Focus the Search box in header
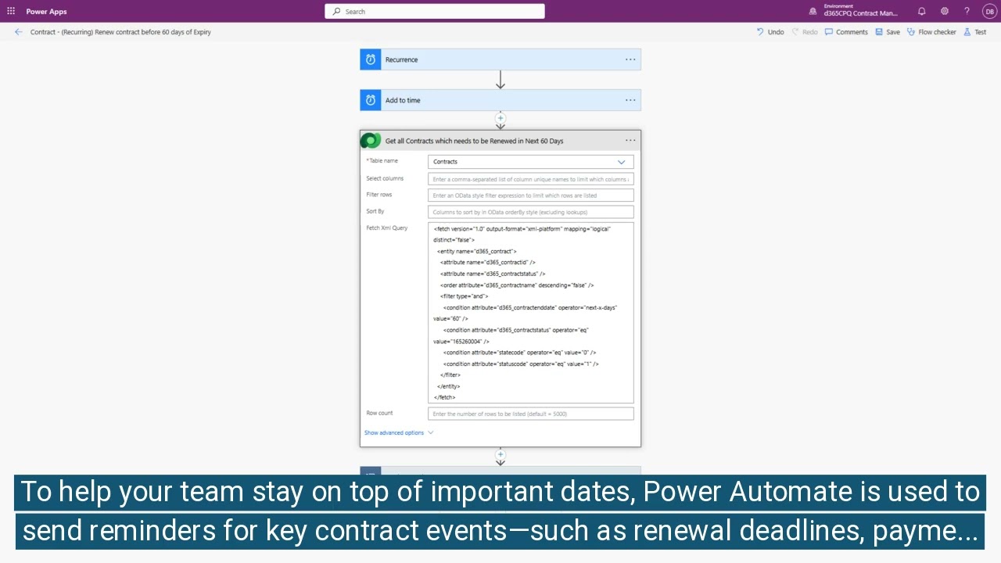 click(435, 11)
